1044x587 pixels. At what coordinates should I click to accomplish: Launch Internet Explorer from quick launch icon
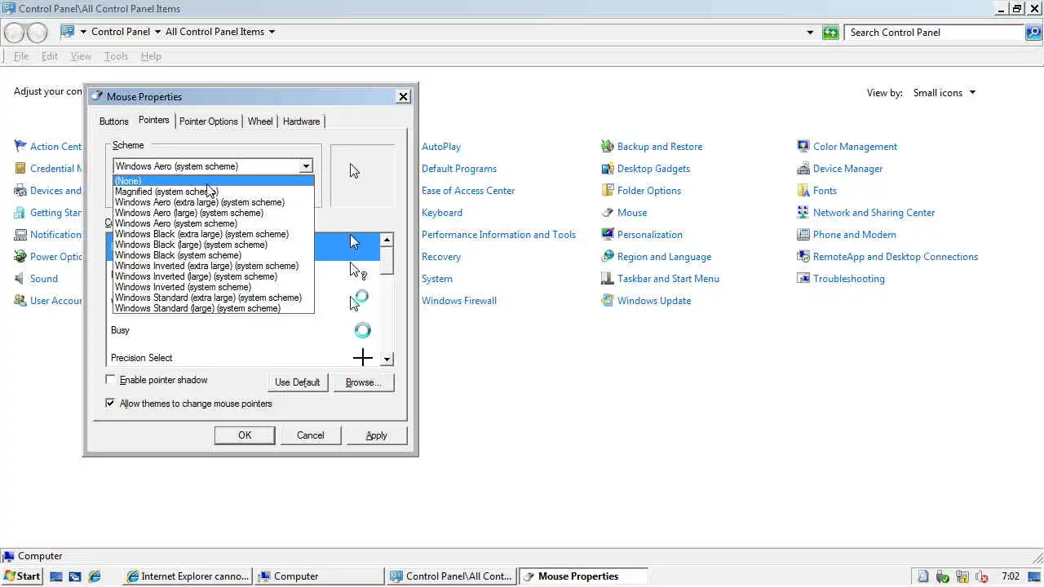(x=95, y=576)
